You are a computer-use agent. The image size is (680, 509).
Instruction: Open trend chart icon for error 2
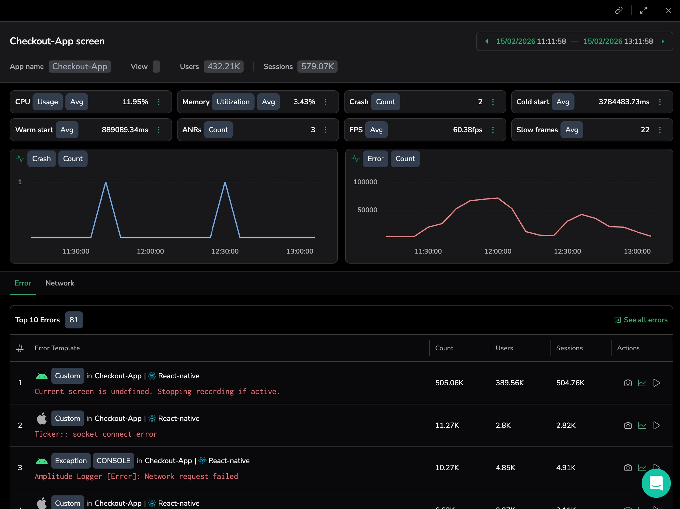[642, 426]
